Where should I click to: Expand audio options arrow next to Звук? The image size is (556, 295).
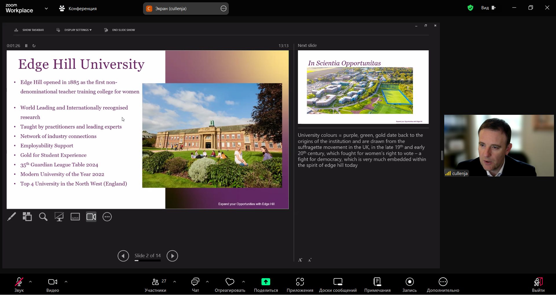(x=30, y=281)
